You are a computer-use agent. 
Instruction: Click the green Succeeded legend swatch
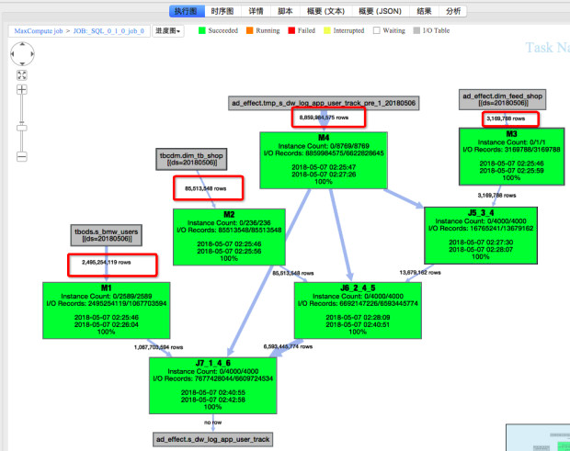(x=202, y=30)
